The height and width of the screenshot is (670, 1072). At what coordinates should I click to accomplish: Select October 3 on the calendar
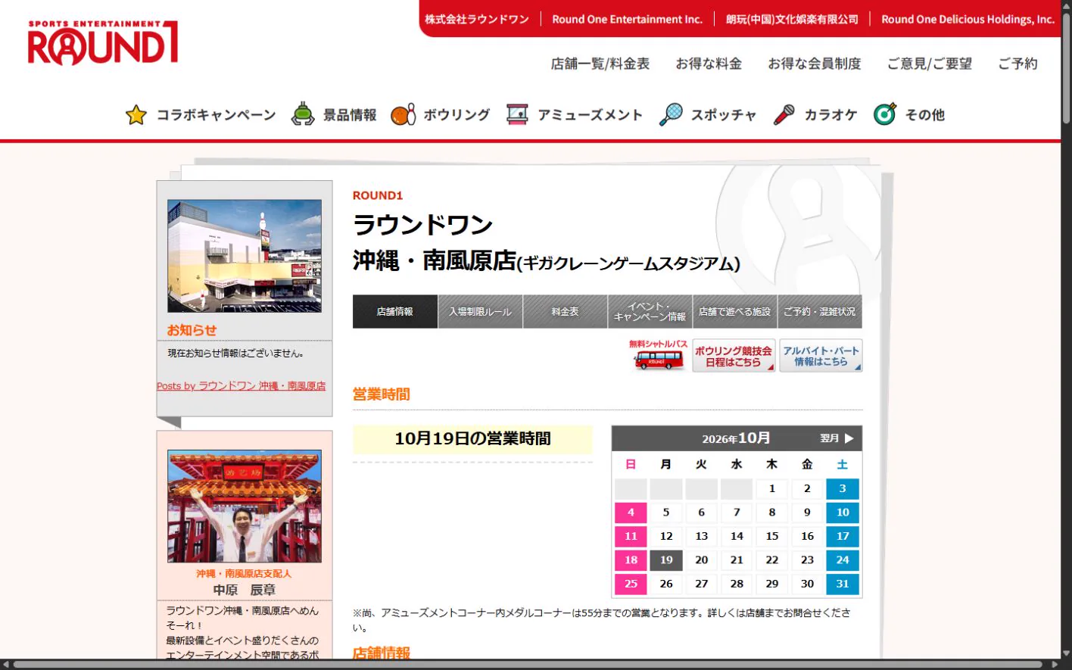843,488
